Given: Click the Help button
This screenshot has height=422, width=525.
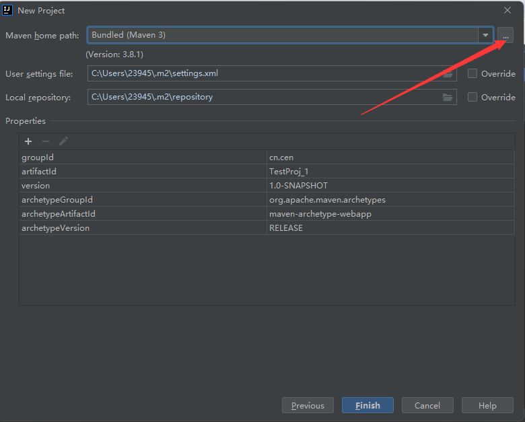Looking at the screenshot, I should (x=487, y=405).
